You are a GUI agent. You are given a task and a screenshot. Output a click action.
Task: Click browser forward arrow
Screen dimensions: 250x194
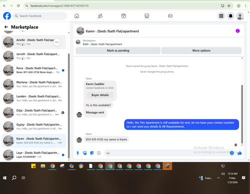11,6
